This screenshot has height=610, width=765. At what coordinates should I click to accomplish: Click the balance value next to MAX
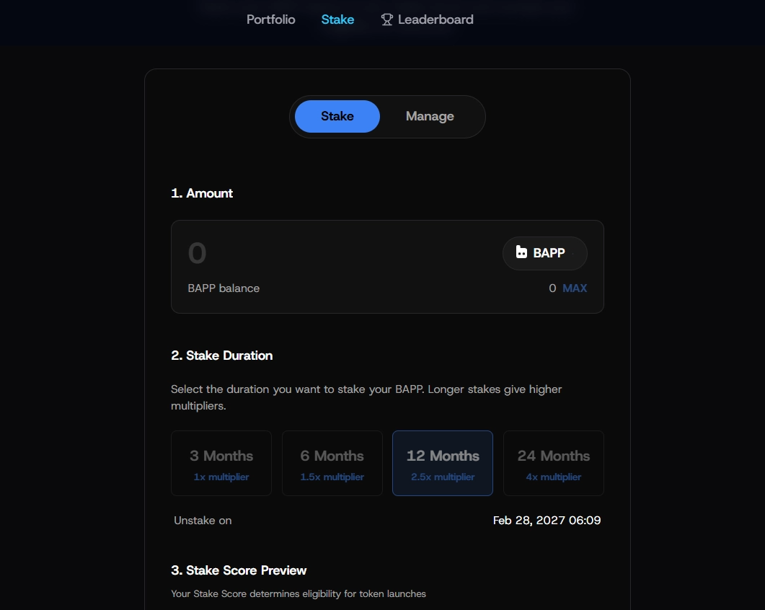(552, 288)
